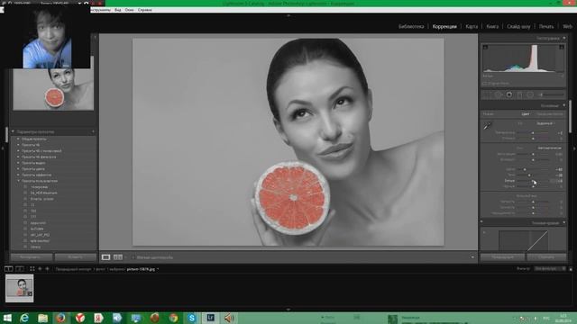Add a new preset with plus icon
This screenshot has height=324, width=577.
point(93,131)
